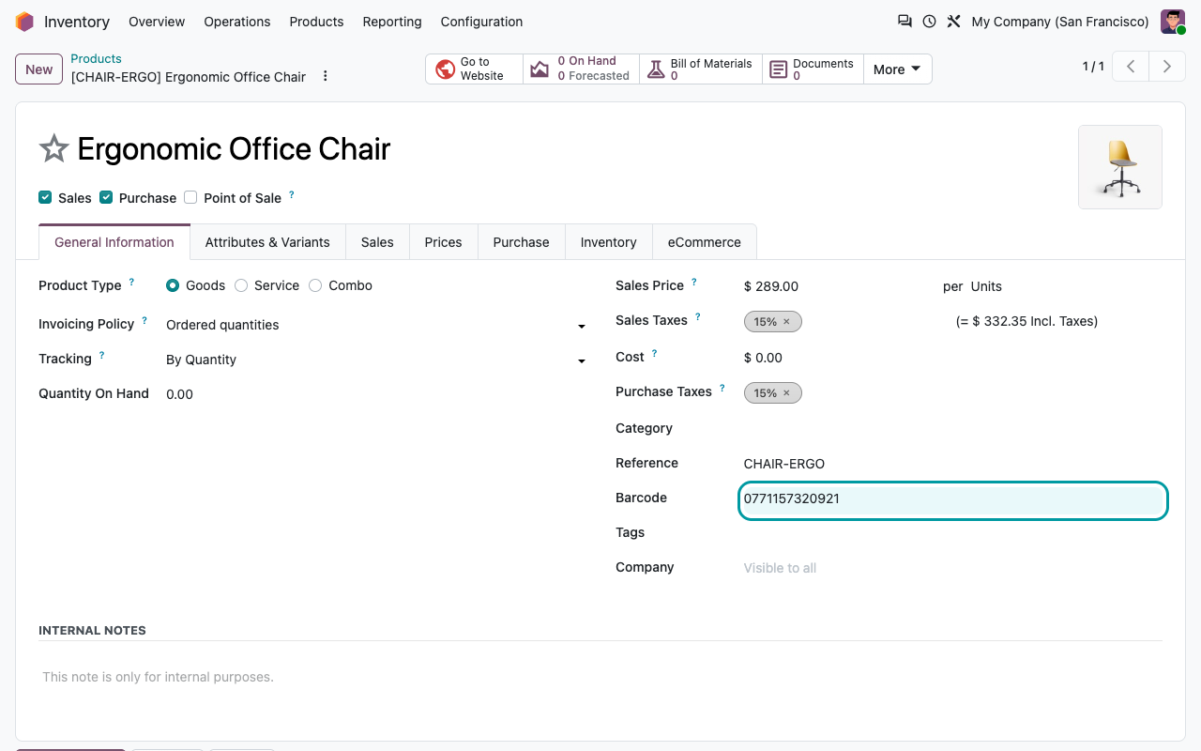This screenshot has width=1201, height=751.
Task: Uncheck the Sales checkbox
Action: click(x=45, y=197)
